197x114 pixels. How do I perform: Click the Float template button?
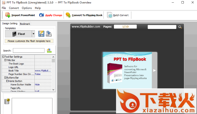(18, 34)
